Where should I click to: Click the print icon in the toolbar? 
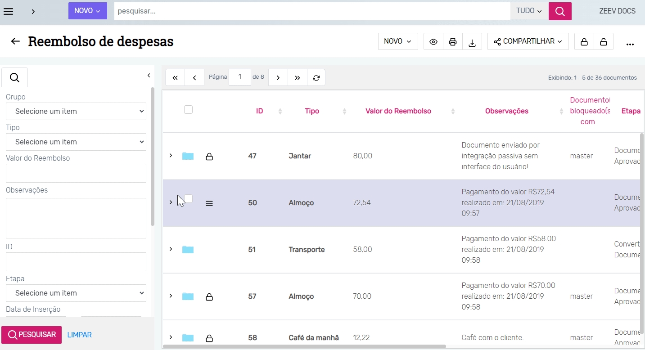[x=453, y=42]
